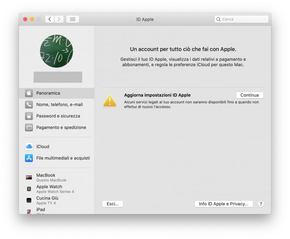Click Continua to update Apple ID settings

pos(250,95)
